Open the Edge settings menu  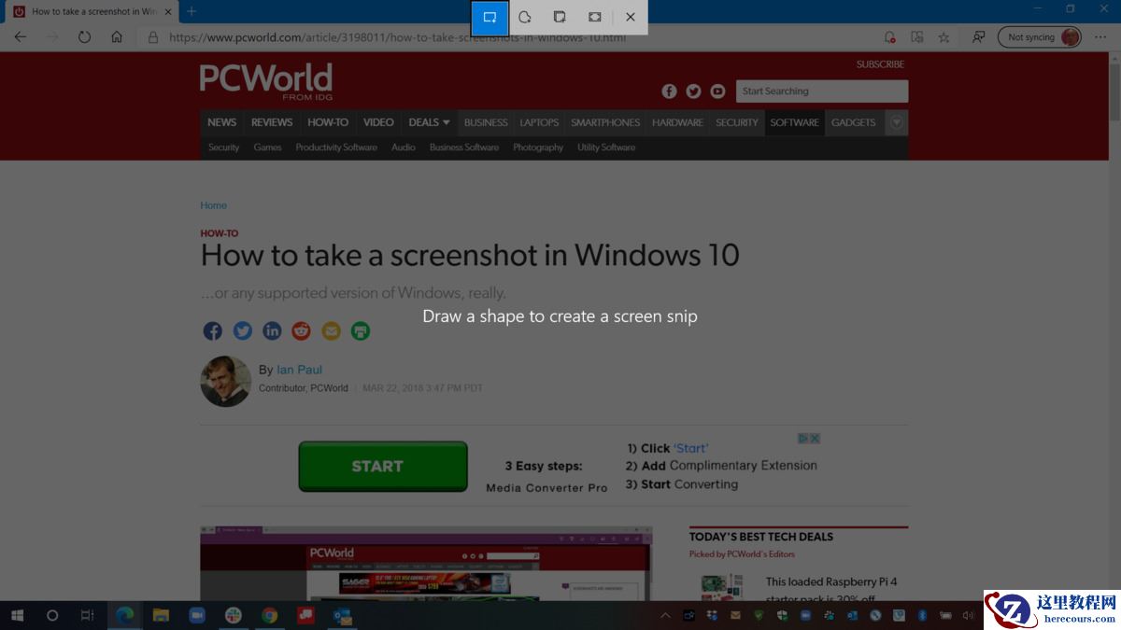point(1100,37)
